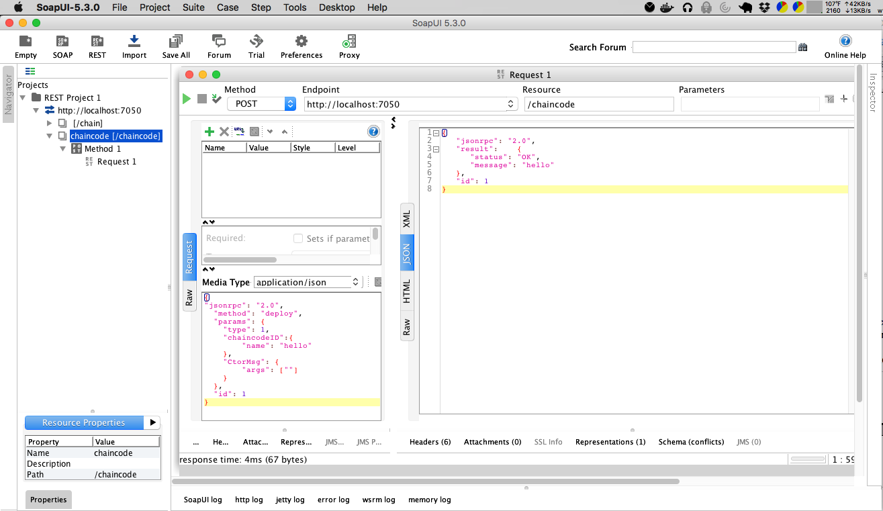Move parameter down with the down arrow
Screen dimensions: 883x511
(x=270, y=132)
